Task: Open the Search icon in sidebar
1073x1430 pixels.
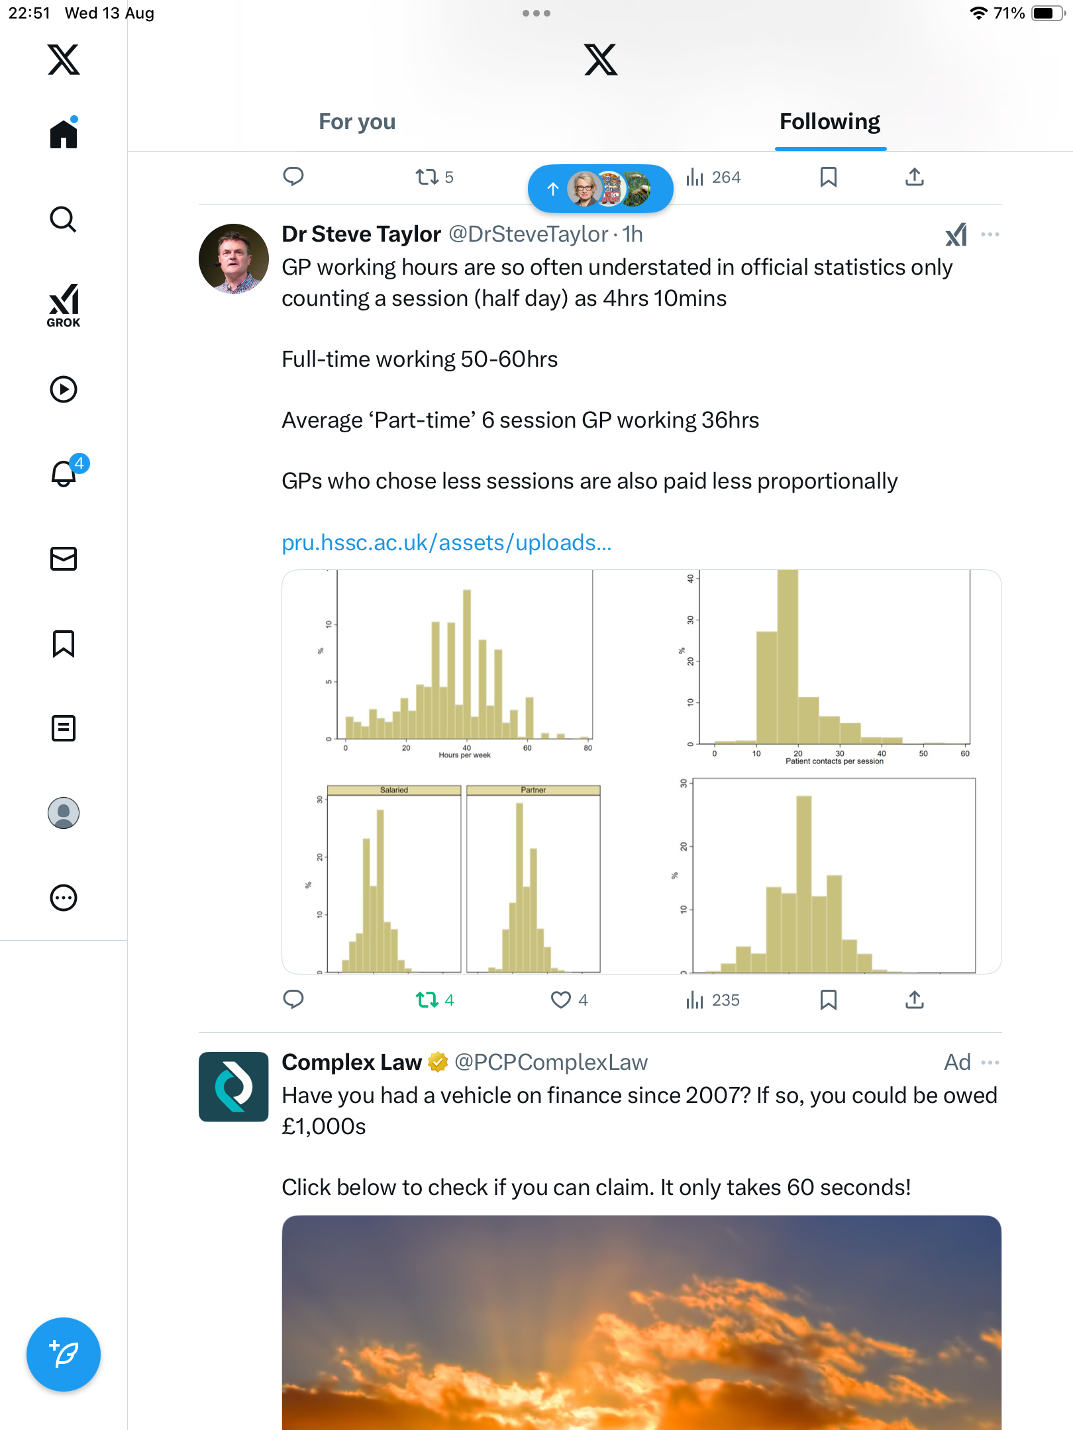Action: (64, 219)
